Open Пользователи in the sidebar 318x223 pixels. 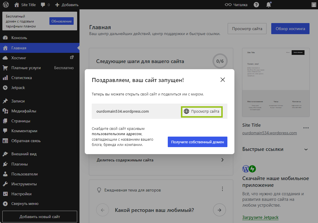pyautogui.click(x=40, y=174)
